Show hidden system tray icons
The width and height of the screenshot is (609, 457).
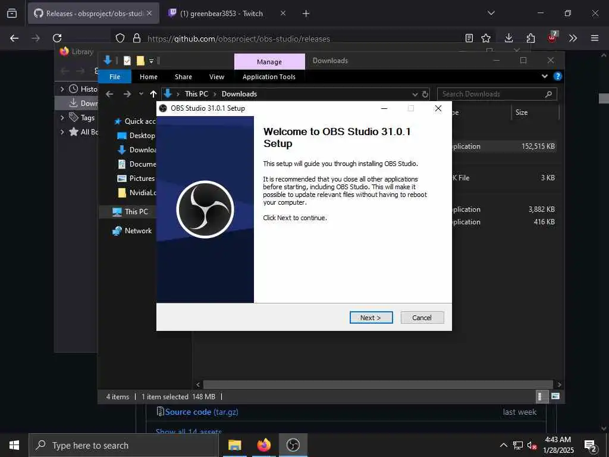tap(503, 445)
